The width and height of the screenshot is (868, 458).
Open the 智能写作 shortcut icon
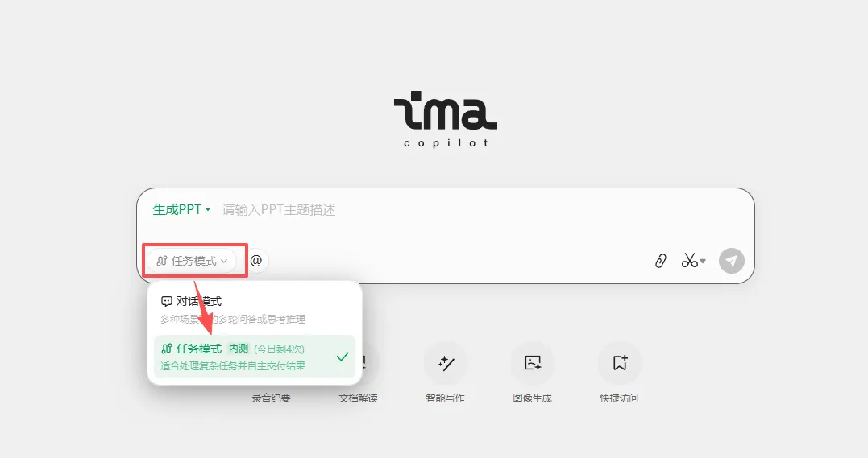coord(446,363)
